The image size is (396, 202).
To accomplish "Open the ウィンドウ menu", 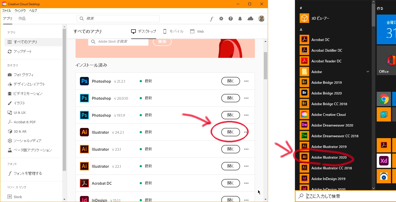I will [20, 11].
